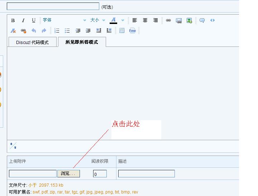This screenshot has width=258, height=196.
Task: Insert a hyperlink with the chain icon
Action: pos(168,20)
